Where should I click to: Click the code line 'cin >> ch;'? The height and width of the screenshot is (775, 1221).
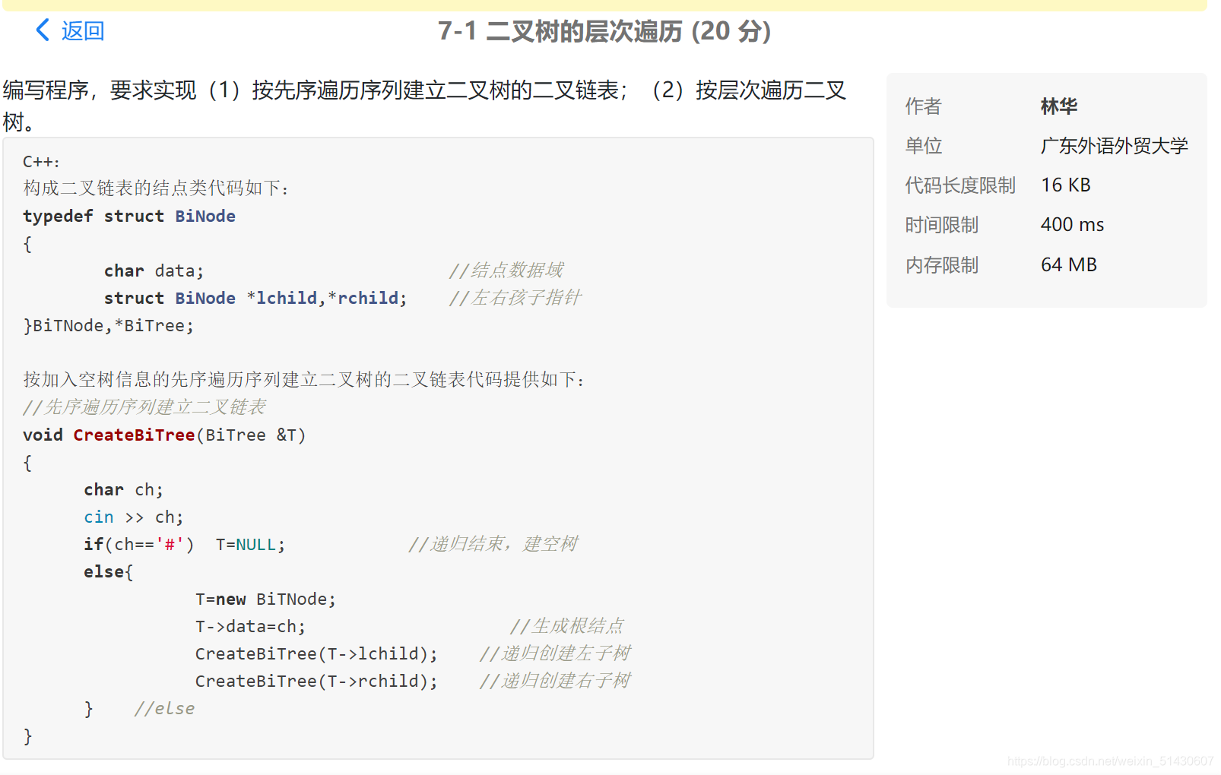pos(134,517)
